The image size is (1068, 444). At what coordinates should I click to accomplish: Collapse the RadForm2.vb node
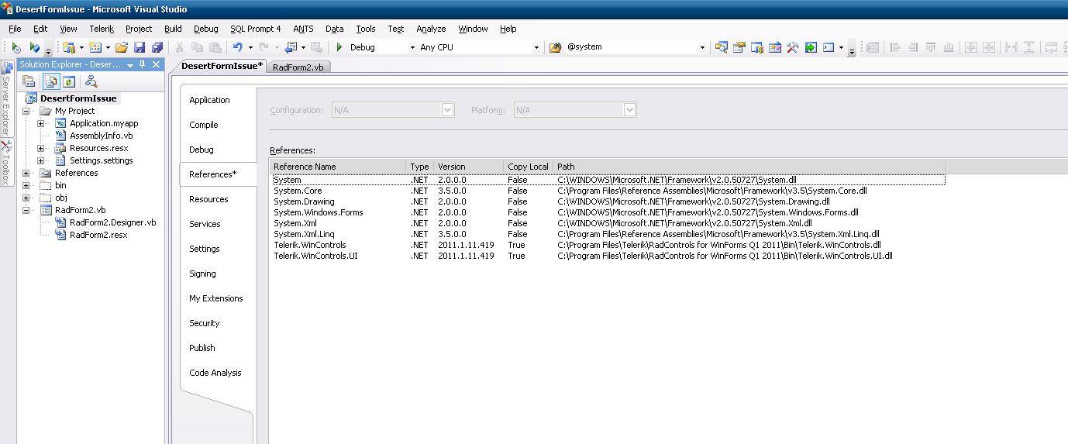[26, 210]
